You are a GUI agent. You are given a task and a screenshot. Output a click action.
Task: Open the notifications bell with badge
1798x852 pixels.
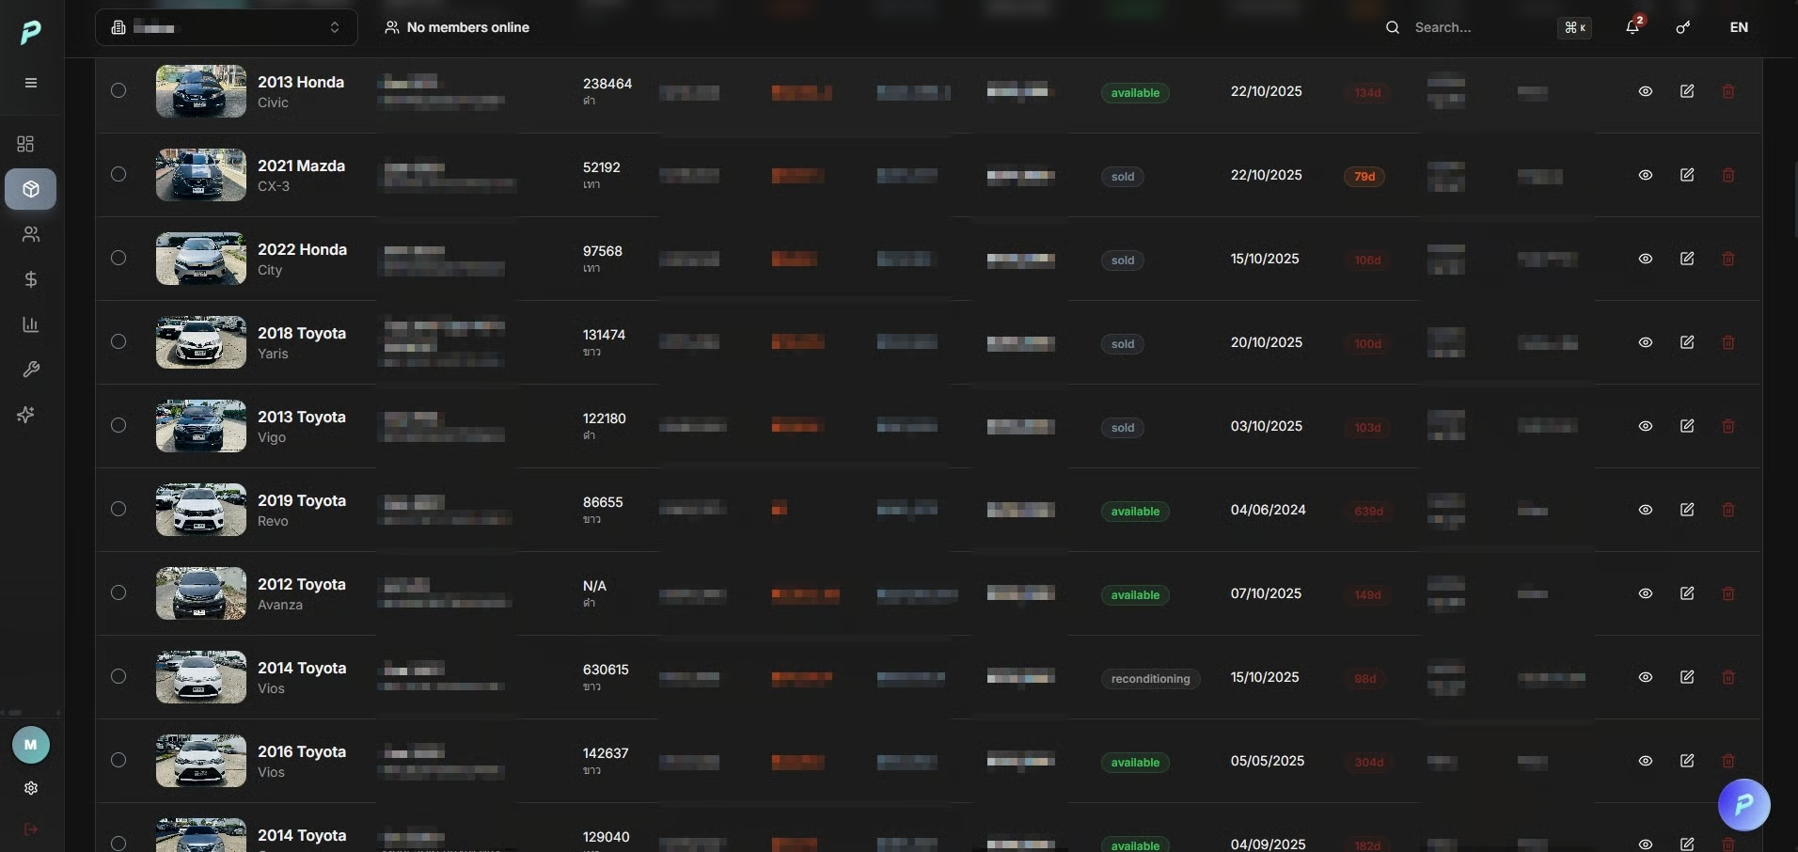(1633, 27)
